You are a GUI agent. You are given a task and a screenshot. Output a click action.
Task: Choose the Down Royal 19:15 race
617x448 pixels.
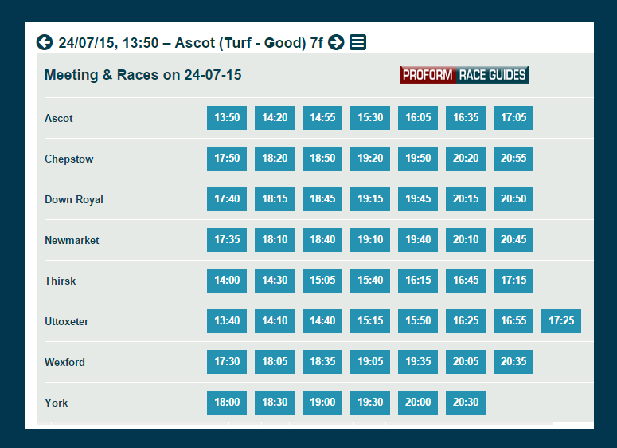pyautogui.click(x=370, y=199)
